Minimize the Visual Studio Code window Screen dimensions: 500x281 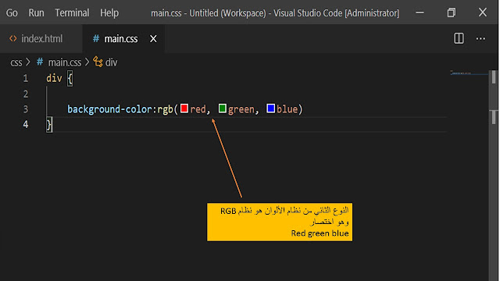tap(420, 12)
